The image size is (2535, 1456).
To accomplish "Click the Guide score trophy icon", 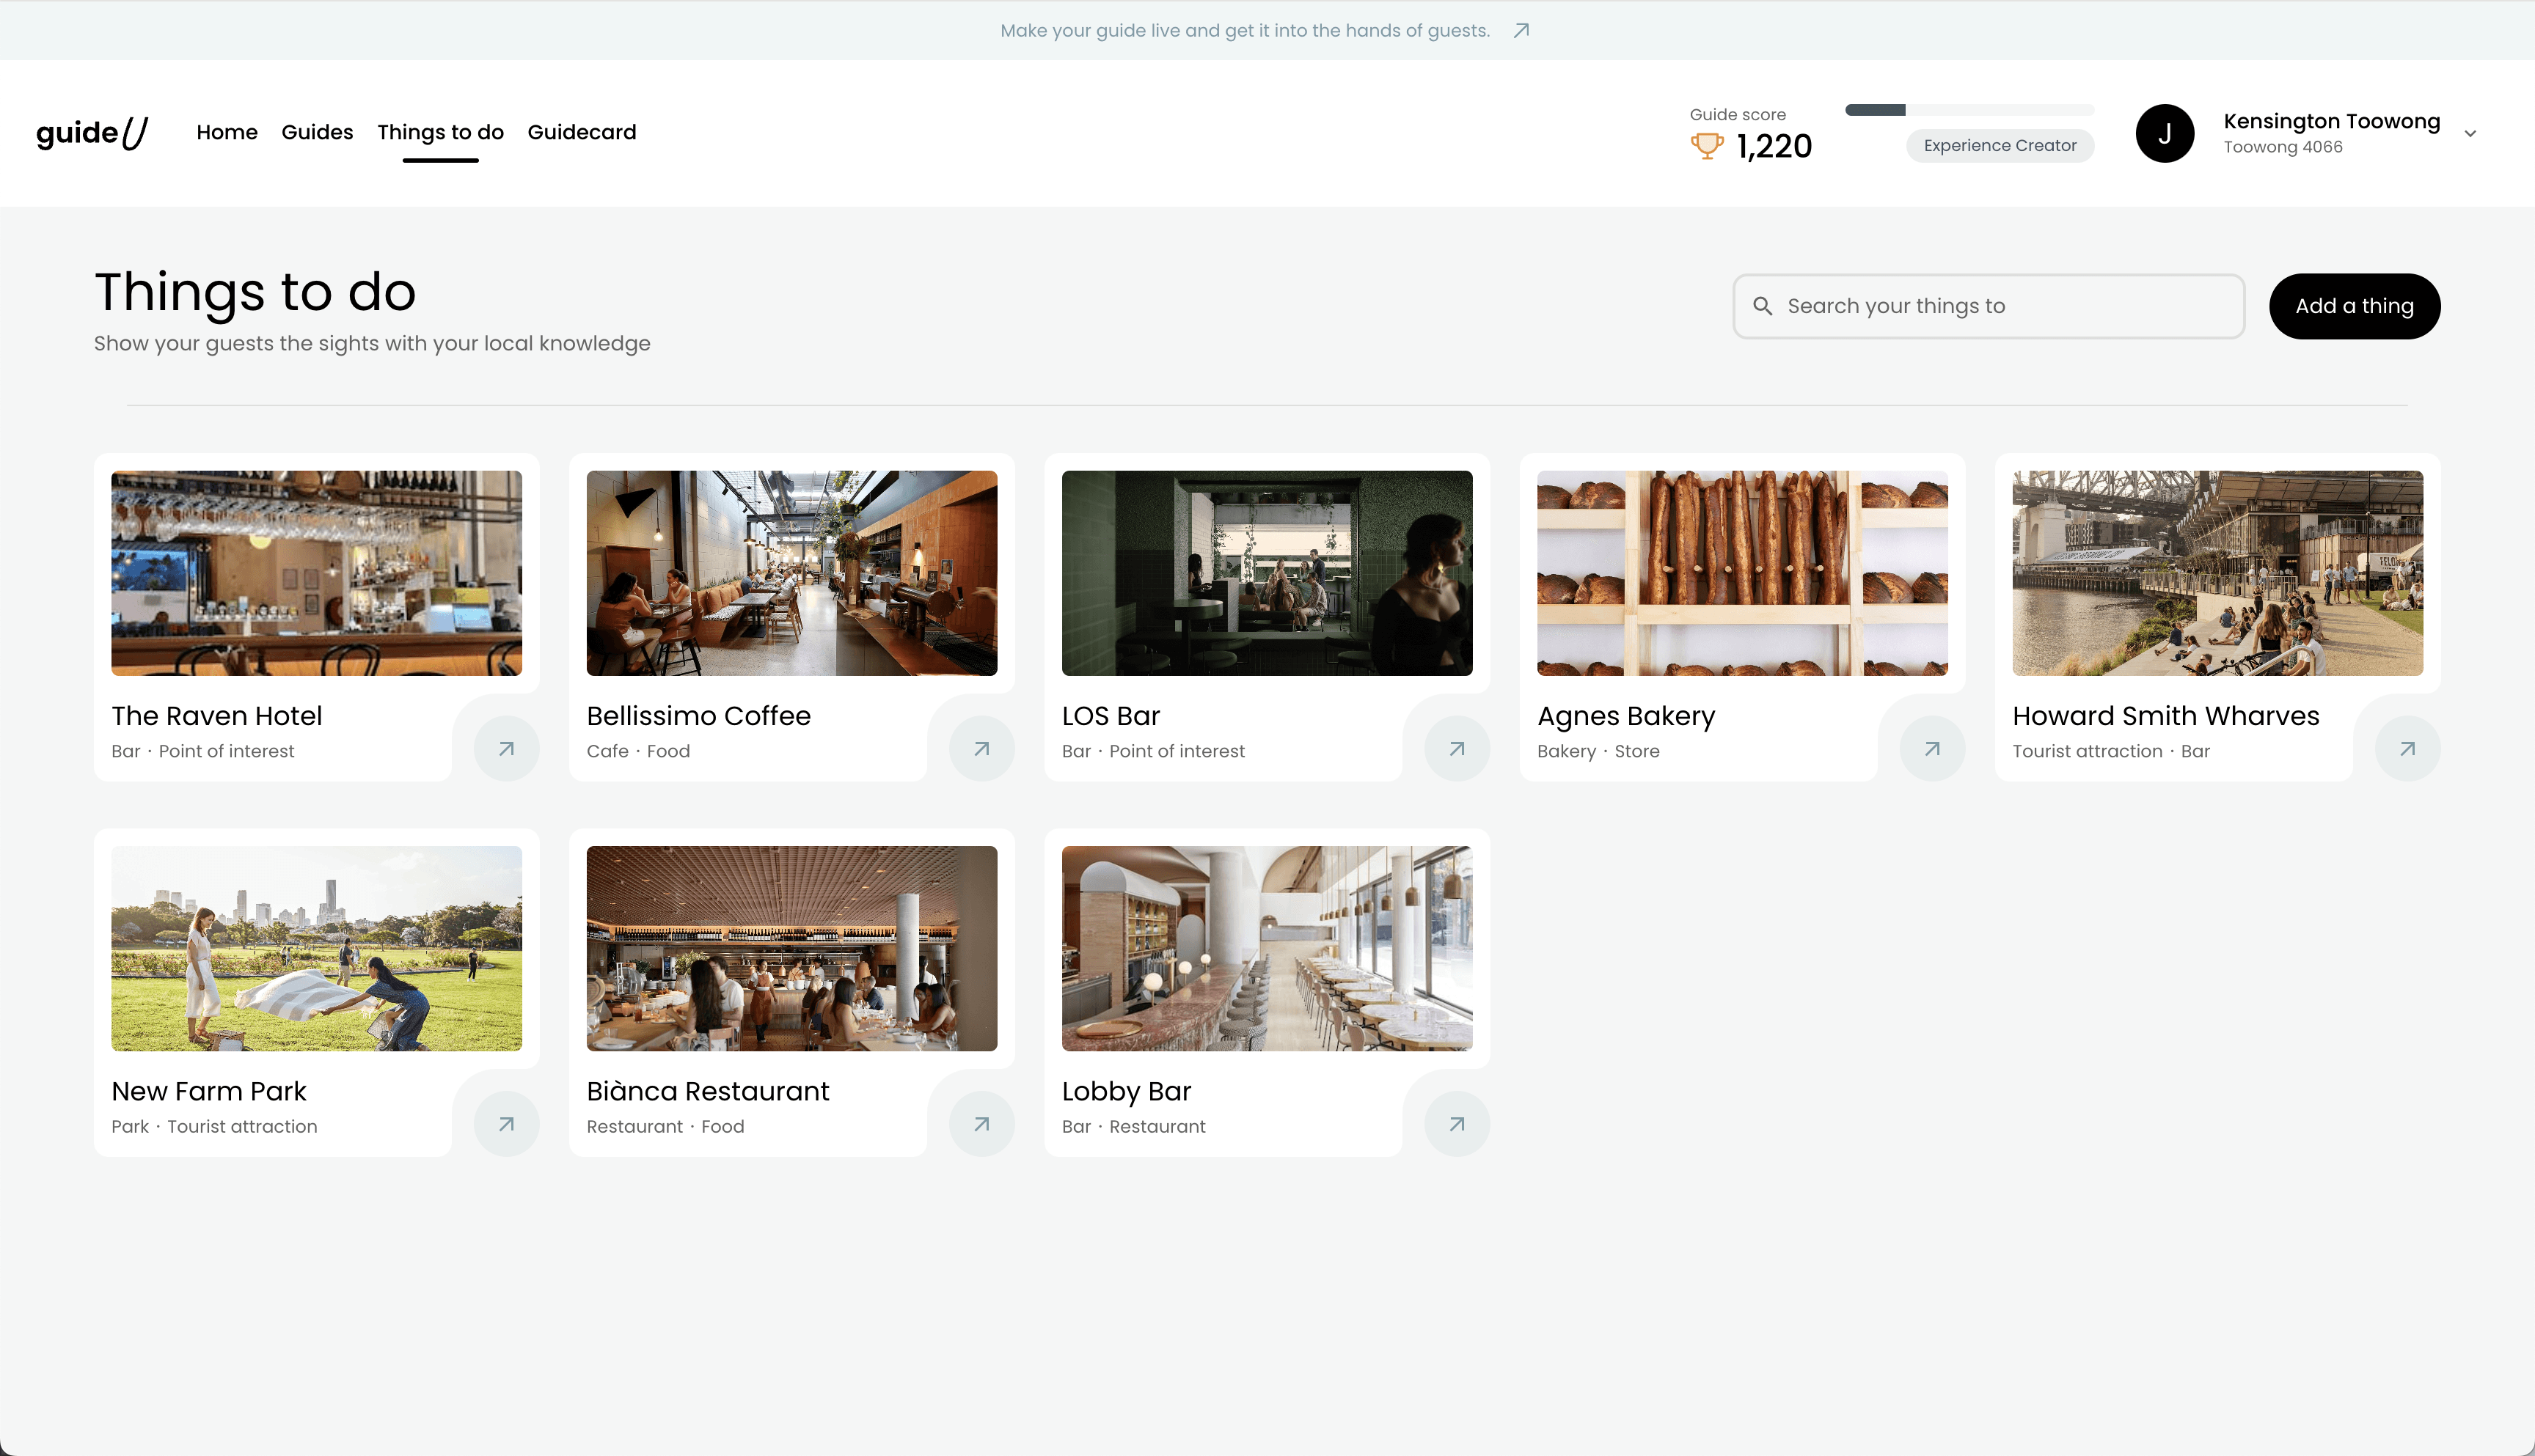I will [x=1707, y=146].
